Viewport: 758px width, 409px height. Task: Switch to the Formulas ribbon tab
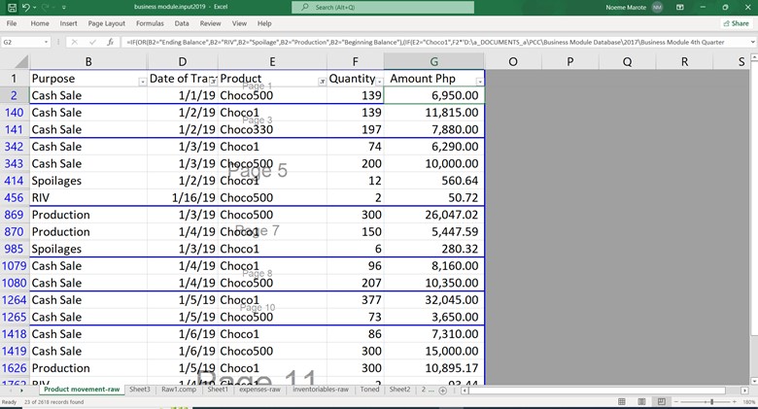[150, 23]
